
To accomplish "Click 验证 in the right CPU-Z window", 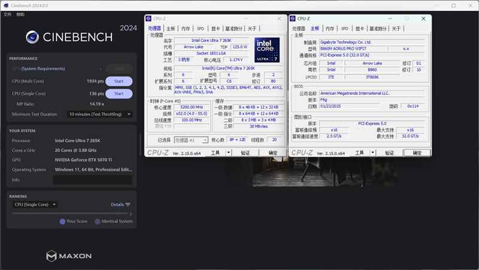I will coord(390,153).
